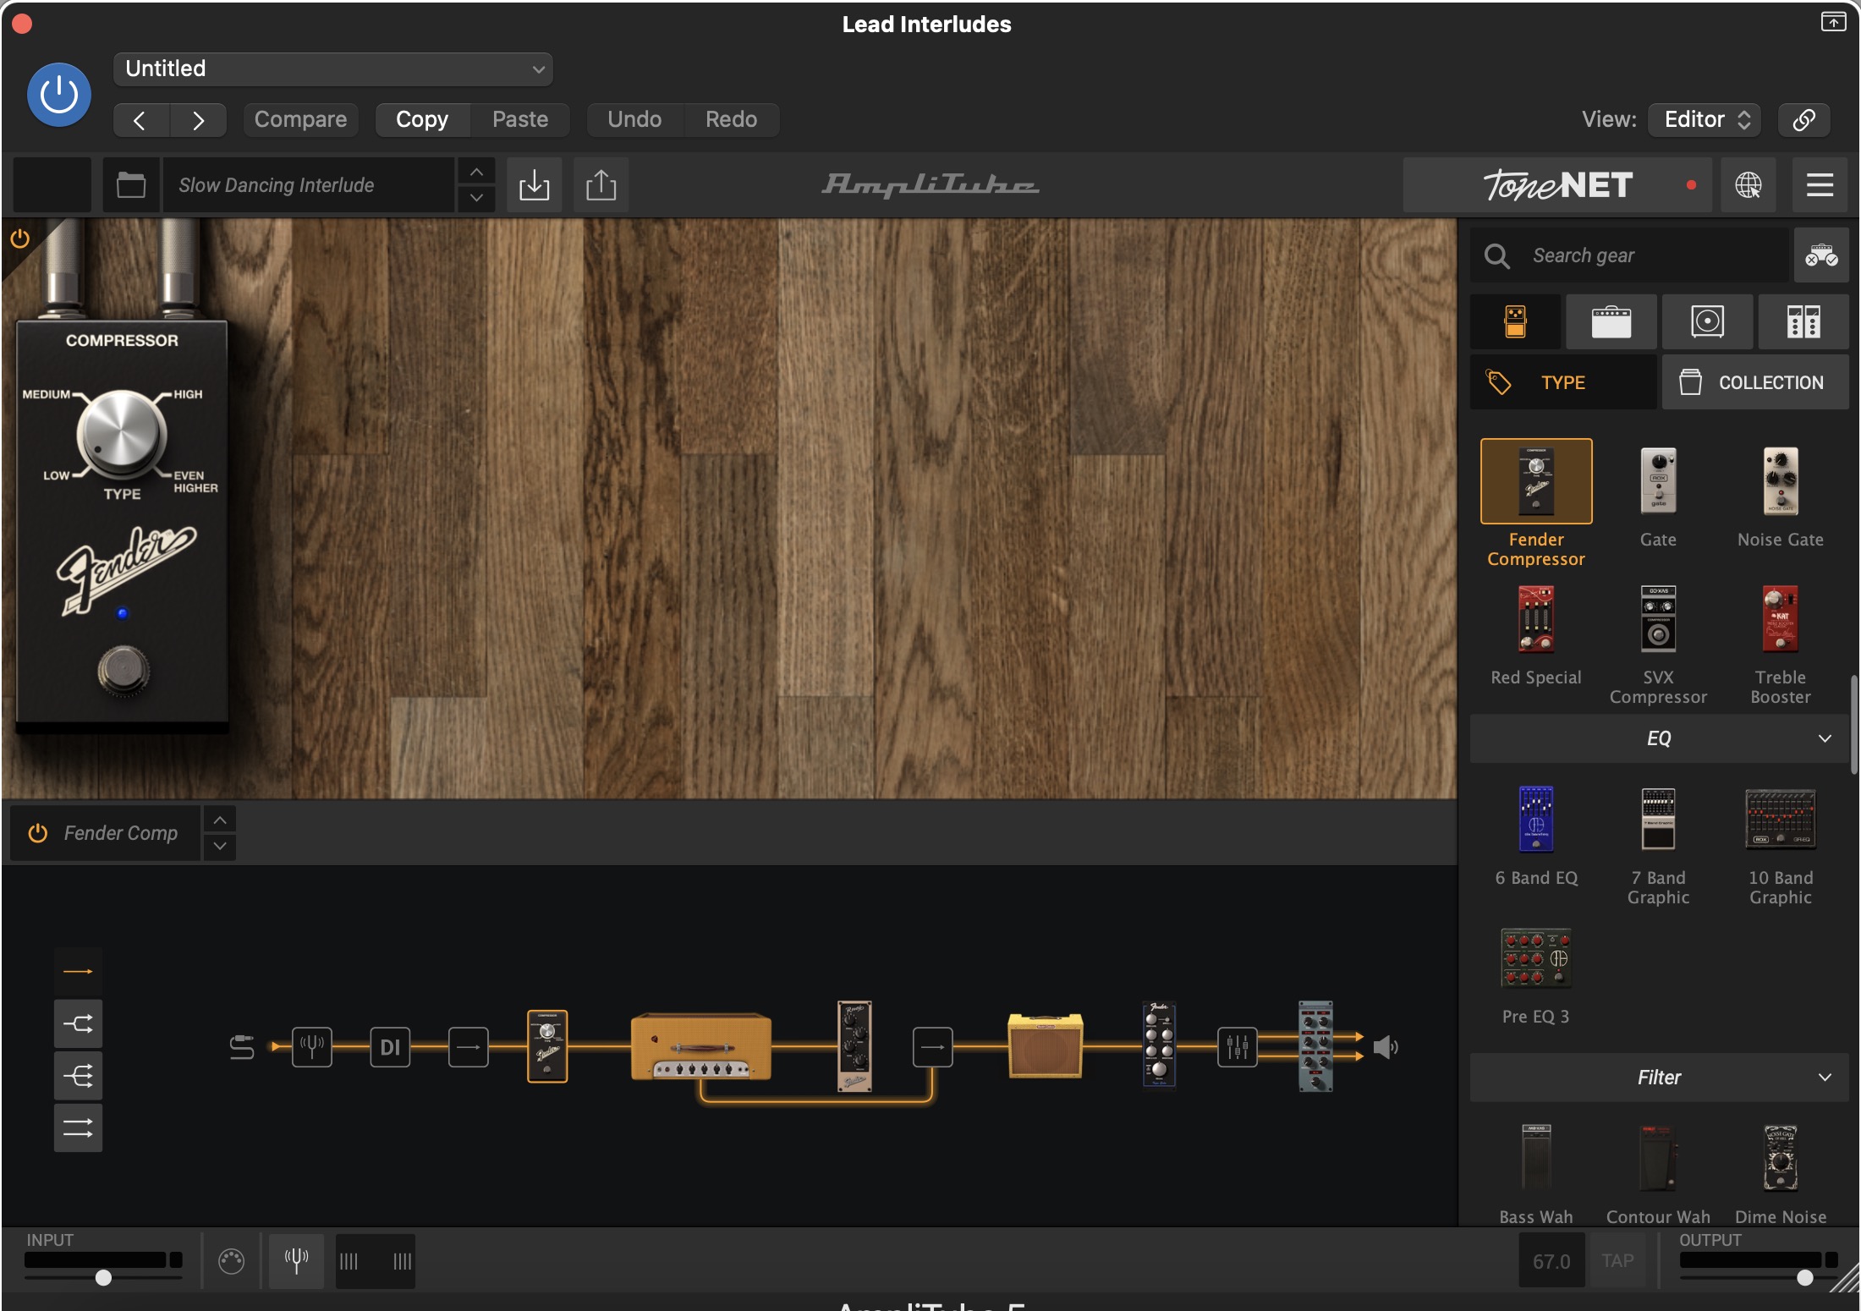This screenshot has width=1861, height=1311.
Task: Toggle the Fender Comp power button
Action: (37, 833)
